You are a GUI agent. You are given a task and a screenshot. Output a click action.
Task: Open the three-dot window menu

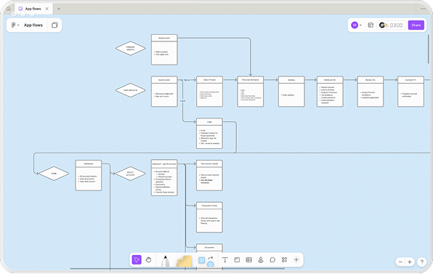pos(423,9)
